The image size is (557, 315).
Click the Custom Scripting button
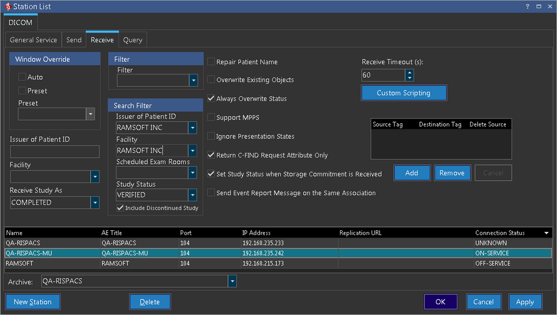tap(404, 93)
